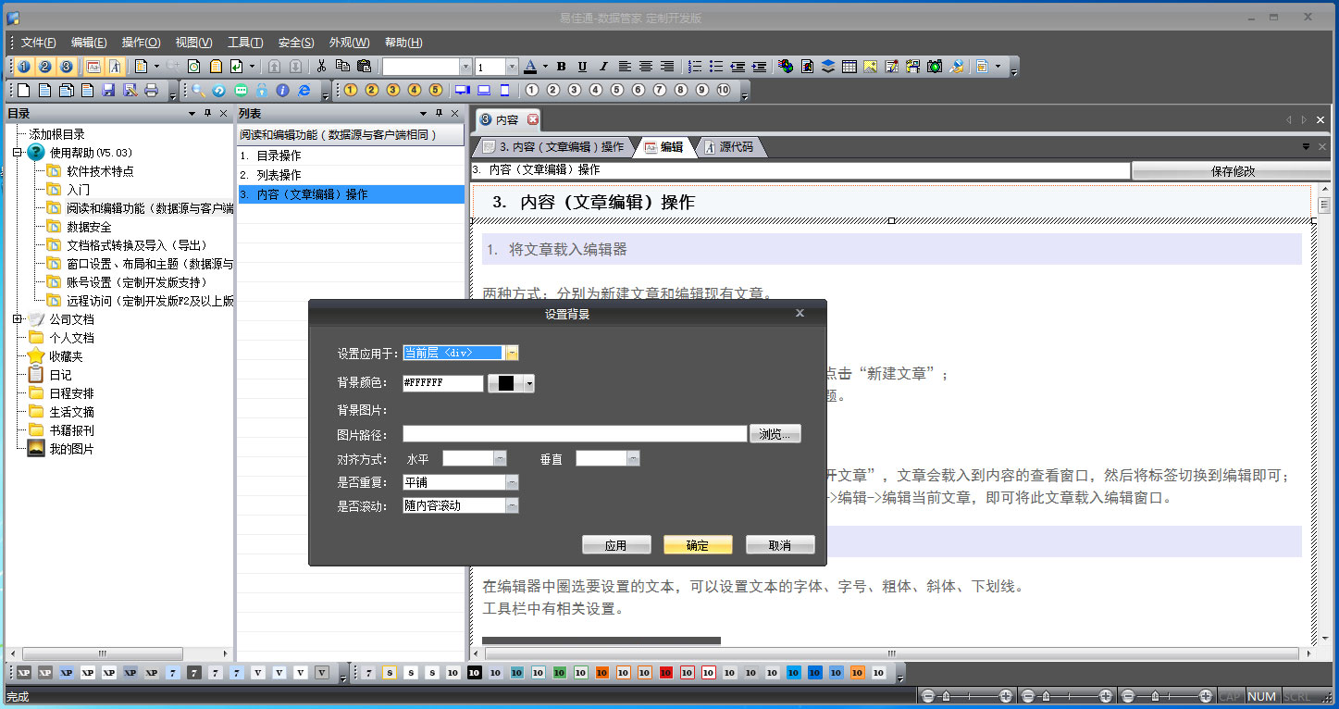
Task: Click the insert table icon
Action: (849, 66)
